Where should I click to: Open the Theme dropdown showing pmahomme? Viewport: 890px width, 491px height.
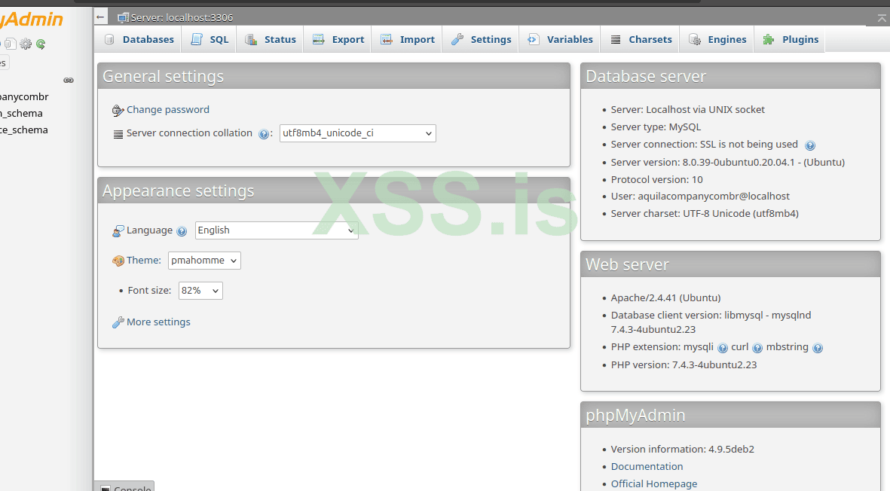point(204,261)
